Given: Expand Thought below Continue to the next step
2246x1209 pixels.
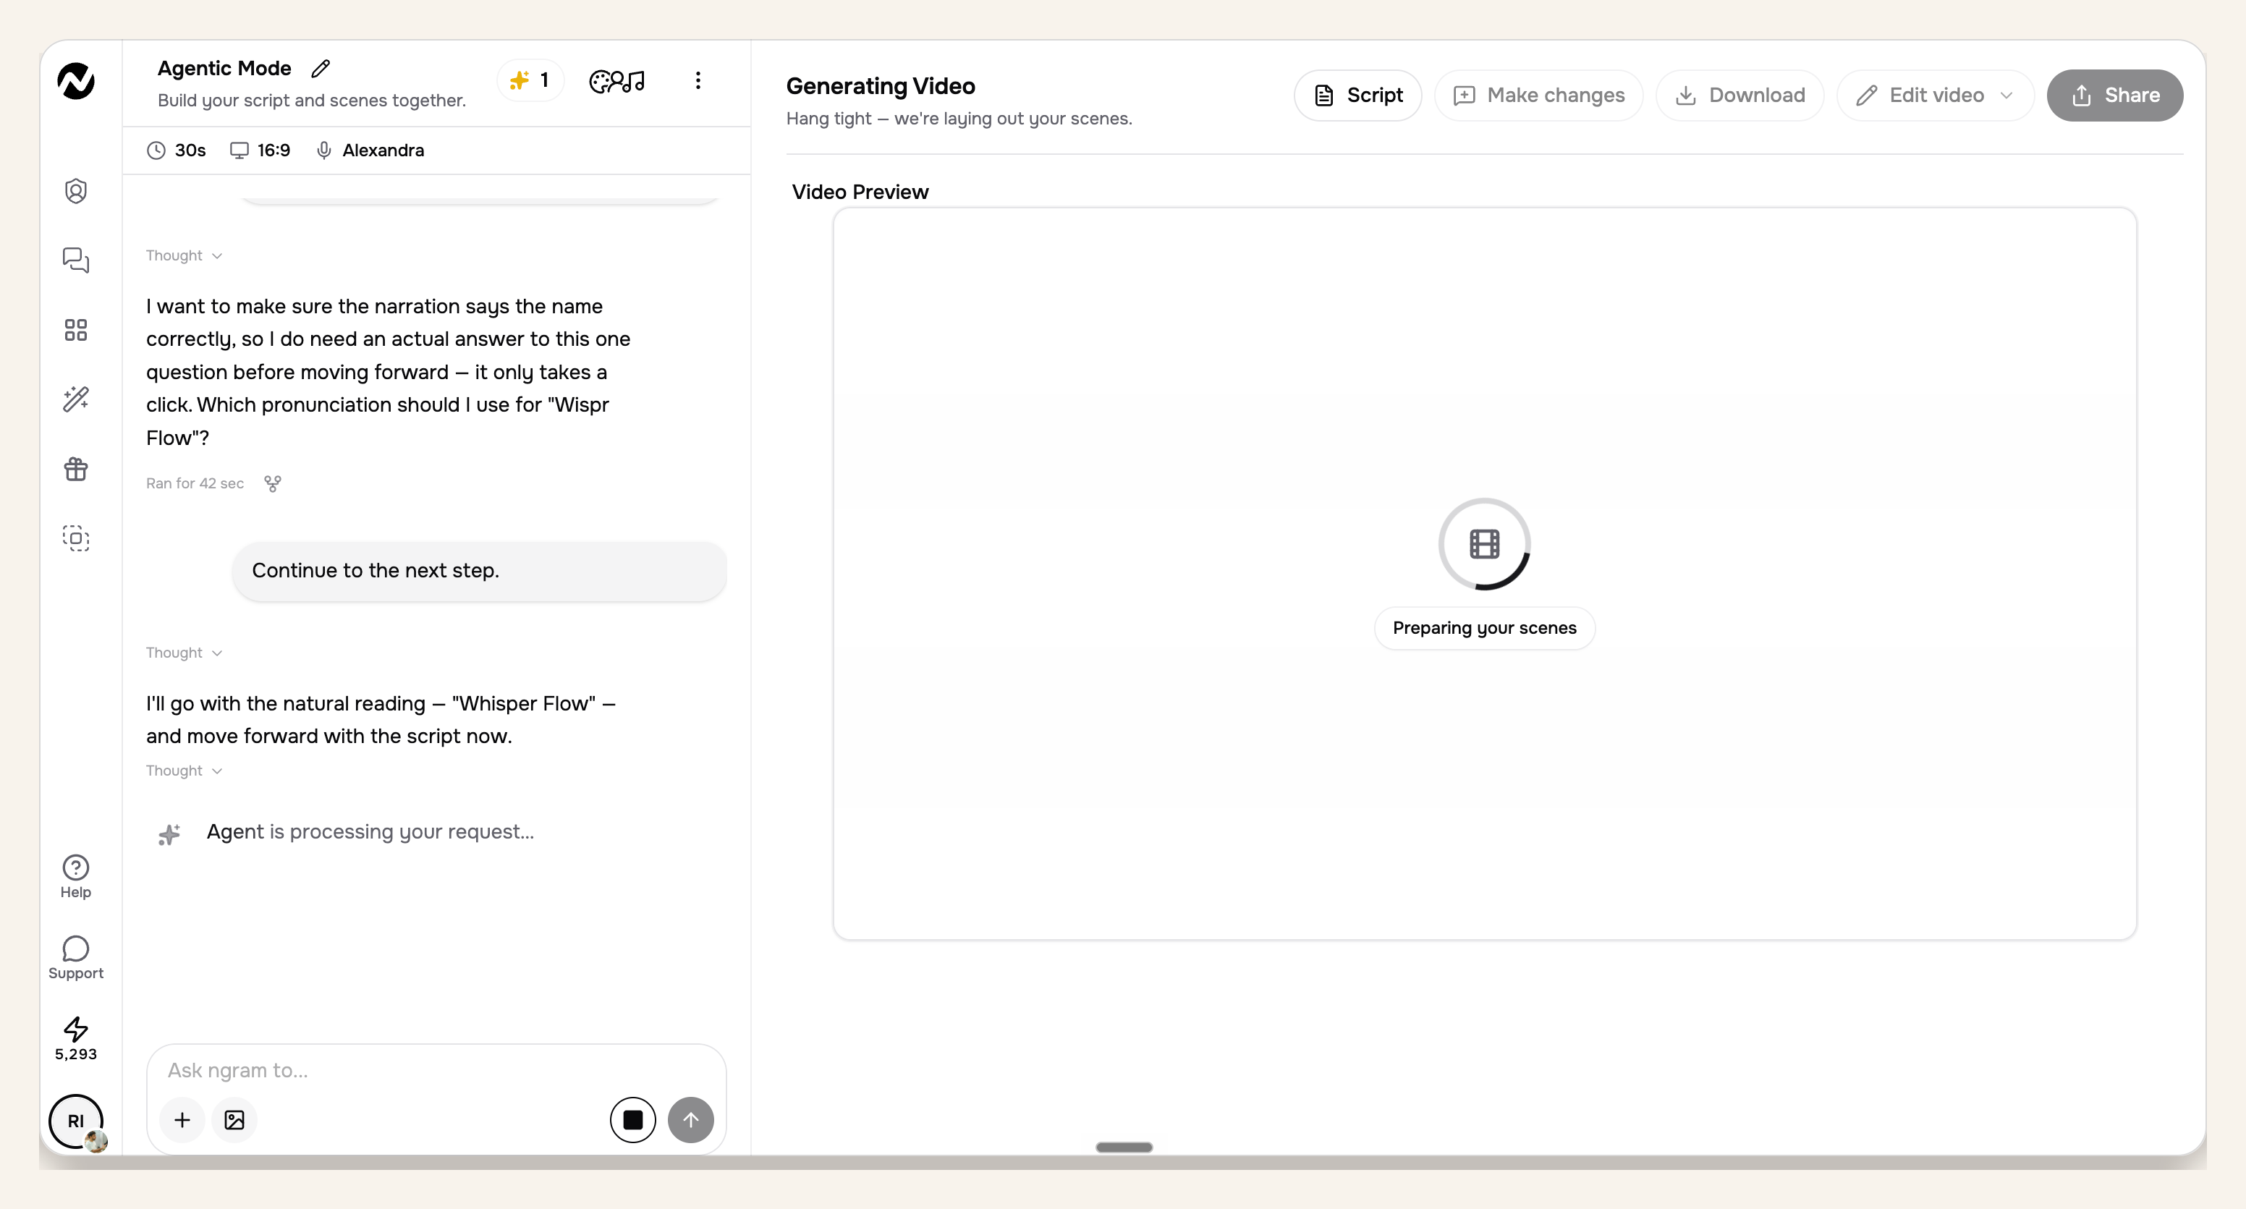Looking at the screenshot, I should point(184,653).
